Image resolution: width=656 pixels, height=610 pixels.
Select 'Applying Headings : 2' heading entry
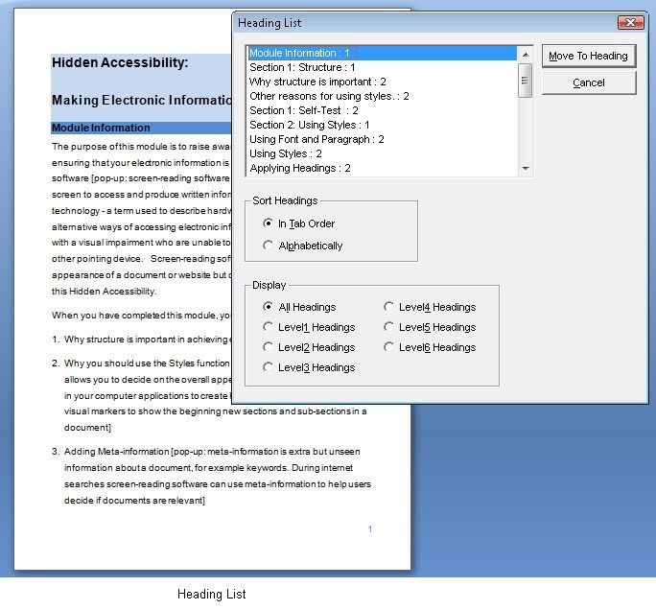[x=383, y=168]
